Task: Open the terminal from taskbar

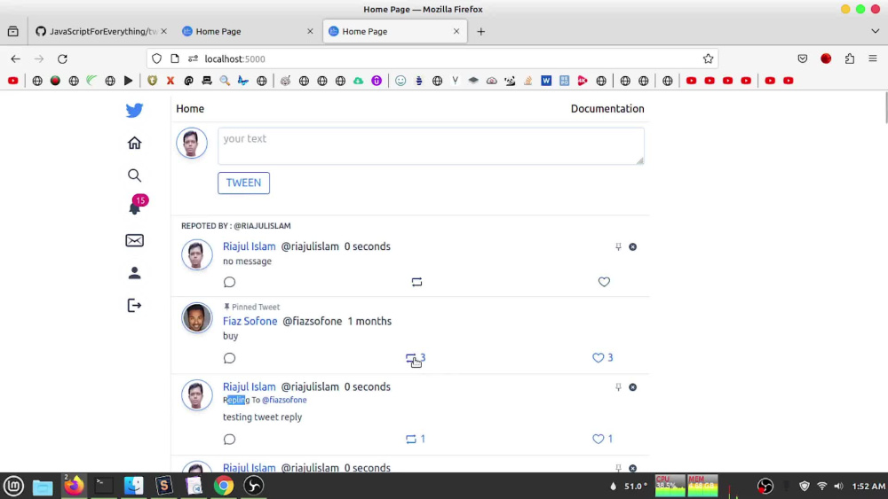Action: click(x=104, y=486)
